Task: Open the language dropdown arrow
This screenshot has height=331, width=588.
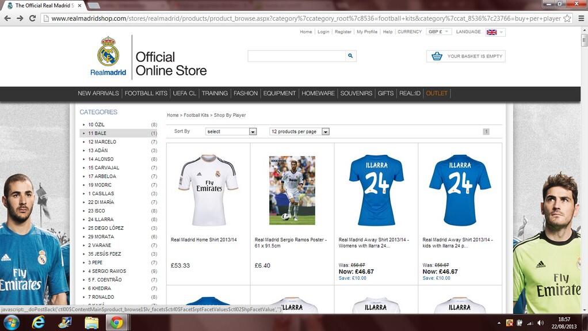Action: coord(501,32)
